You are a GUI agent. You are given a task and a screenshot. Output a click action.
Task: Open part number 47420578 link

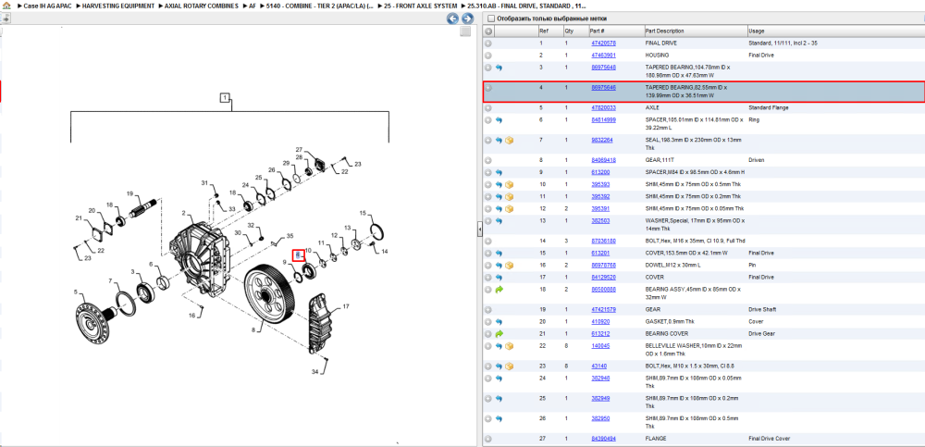603,43
